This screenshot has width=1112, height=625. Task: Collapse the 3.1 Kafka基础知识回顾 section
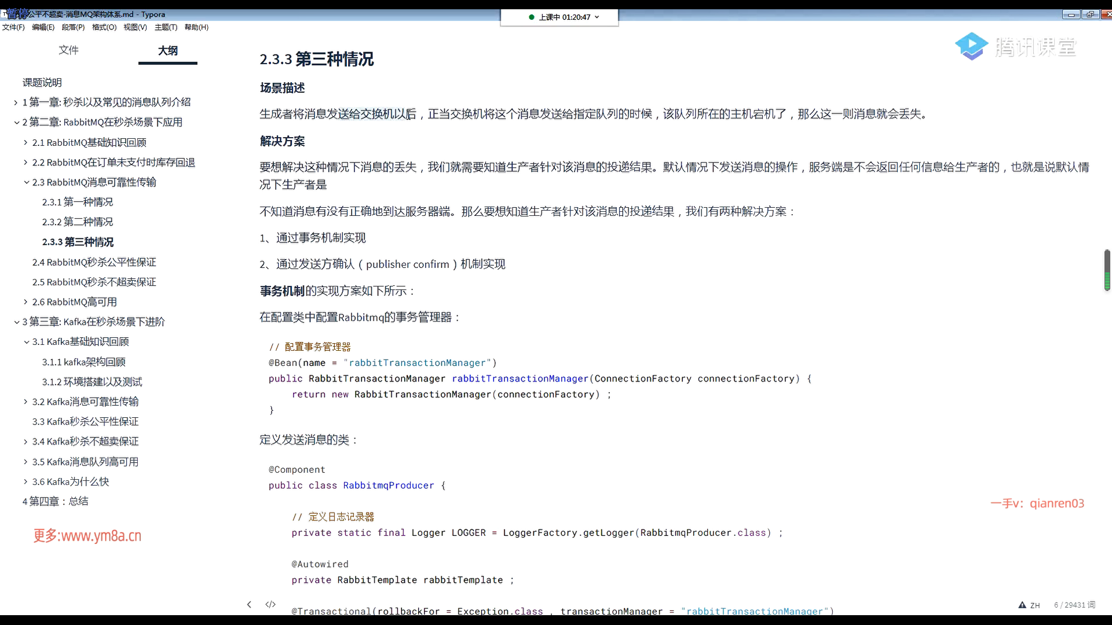[26, 342]
